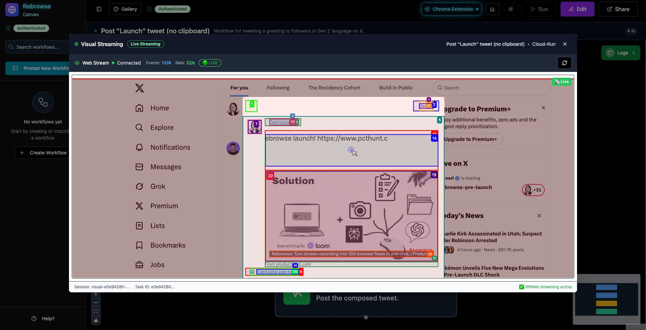Click the Live Streaming badge

[x=145, y=44]
